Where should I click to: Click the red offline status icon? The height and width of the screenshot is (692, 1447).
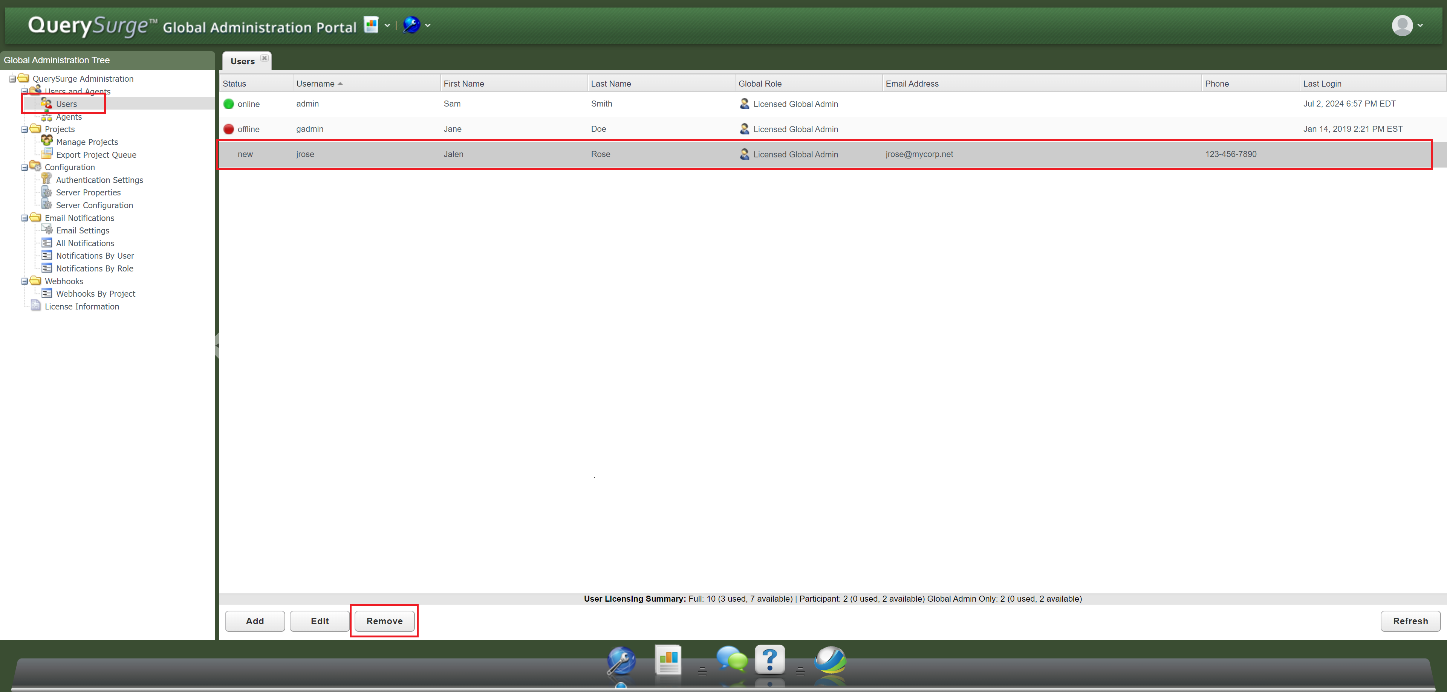pyautogui.click(x=229, y=129)
